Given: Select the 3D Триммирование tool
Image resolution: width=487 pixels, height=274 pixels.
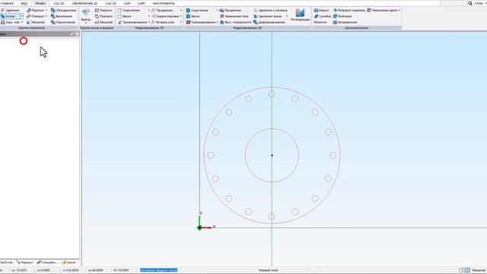Looking at the screenshot, I should [x=201, y=22].
